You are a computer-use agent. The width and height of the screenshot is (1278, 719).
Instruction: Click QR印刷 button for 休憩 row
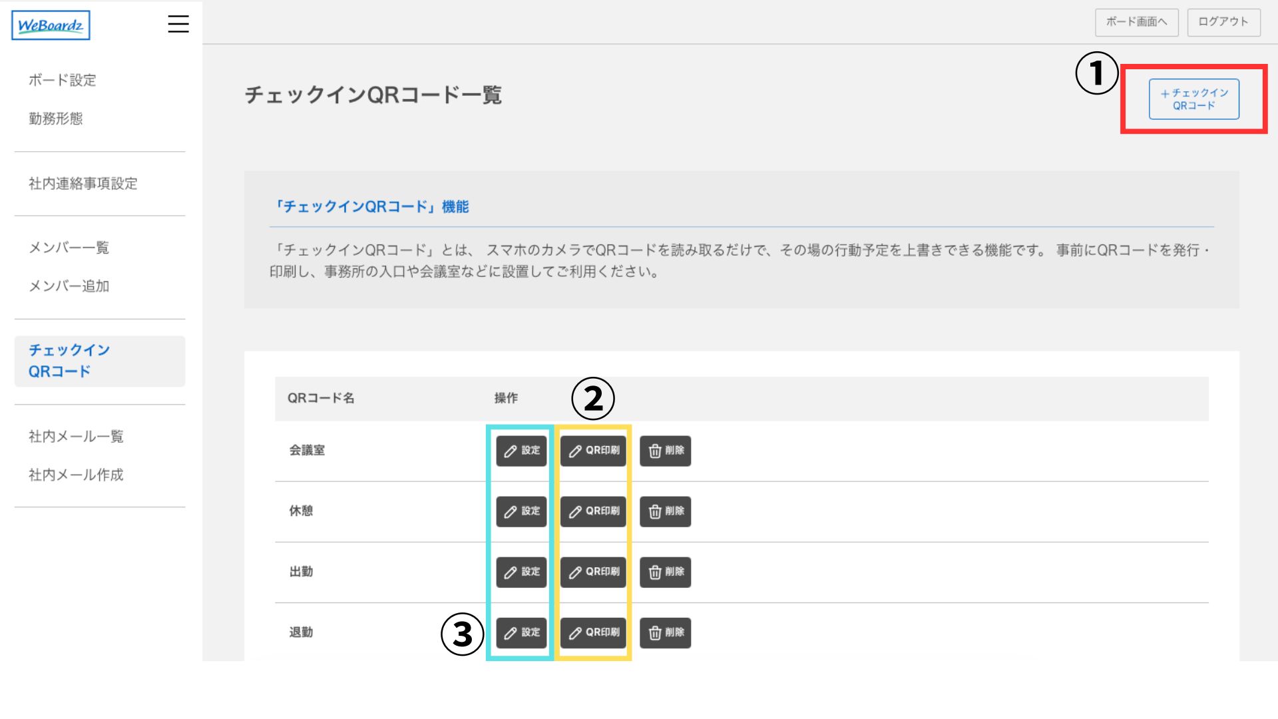593,511
